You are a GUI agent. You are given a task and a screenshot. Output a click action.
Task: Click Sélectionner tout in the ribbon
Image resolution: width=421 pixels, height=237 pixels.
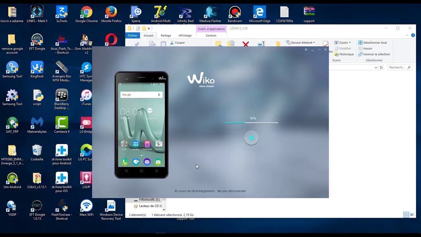click(x=372, y=42)
